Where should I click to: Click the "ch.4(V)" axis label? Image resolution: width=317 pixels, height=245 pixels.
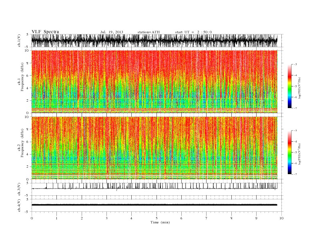(19, 206)
